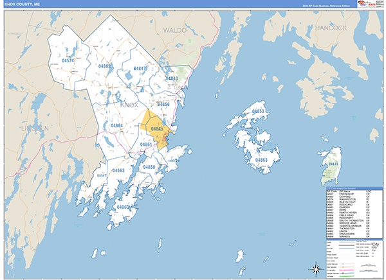The image size is (386, 280).
Task: Click the largest City sample in legend
Action: 376,244
